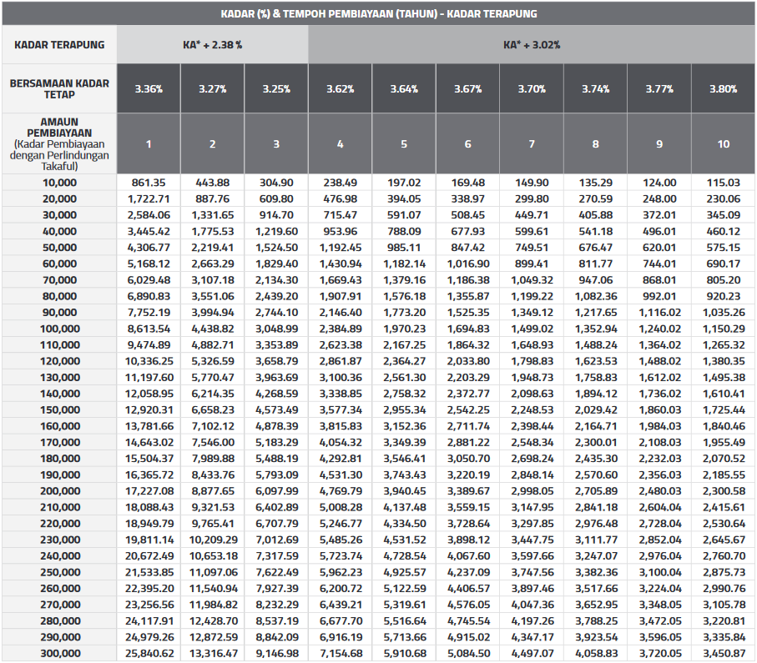The height and width of the screenshot is (663, 757).
Task: Click the 3.62% rate header
Action: tap(340, 87)
